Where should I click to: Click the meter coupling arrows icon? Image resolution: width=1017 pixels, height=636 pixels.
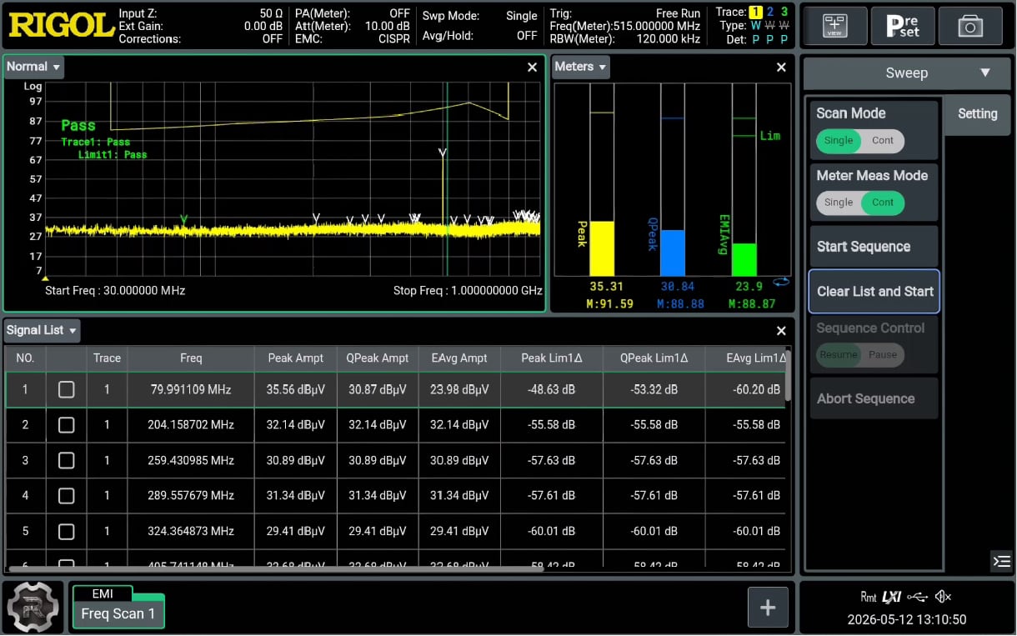tap(781, 283)
